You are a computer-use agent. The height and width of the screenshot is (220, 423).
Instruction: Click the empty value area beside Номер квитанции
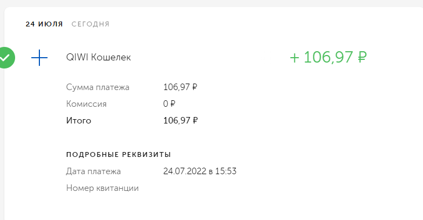coord(200,188)
